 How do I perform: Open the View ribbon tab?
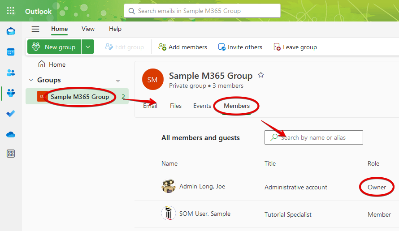[88, 29]
